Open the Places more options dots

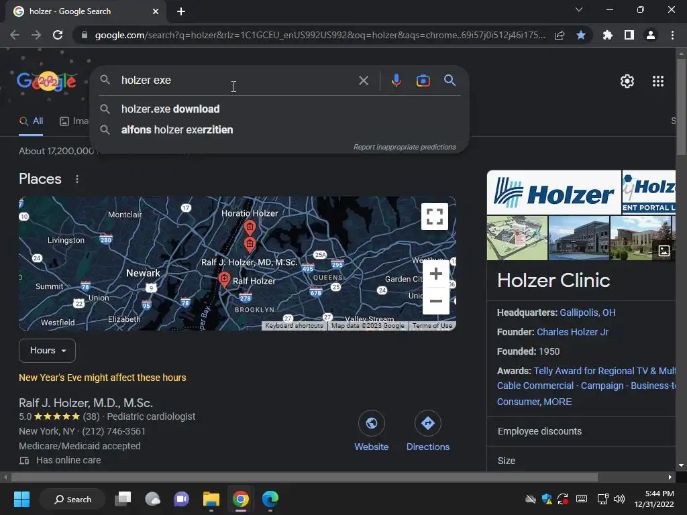[x=77, y=179]
